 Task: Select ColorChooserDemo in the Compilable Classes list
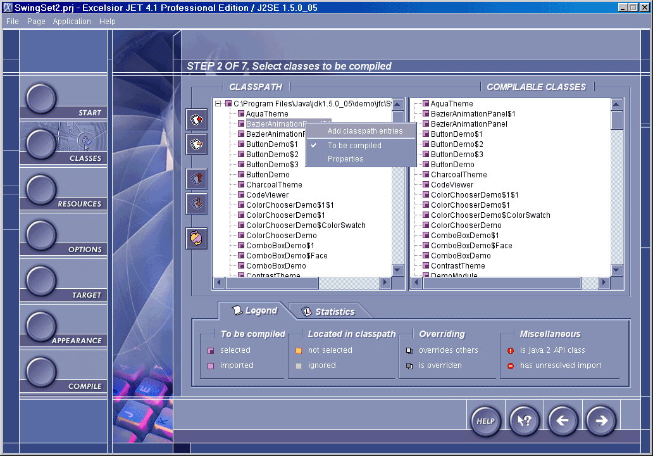(x=466, y=225)
